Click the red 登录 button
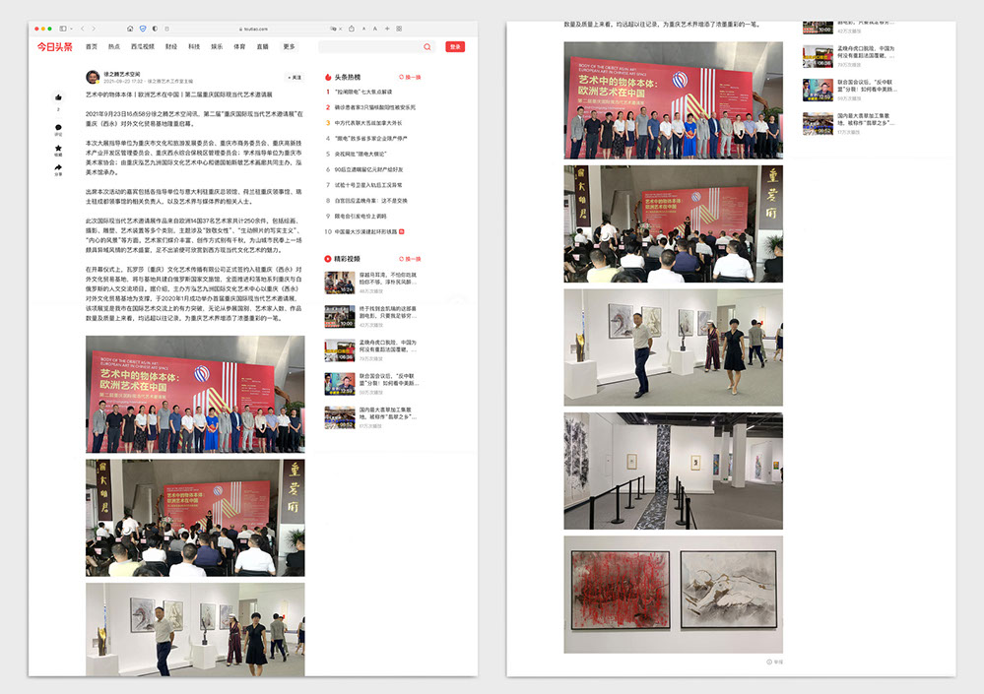This screenshot has height=694, width=984. [x=455, y=47]
